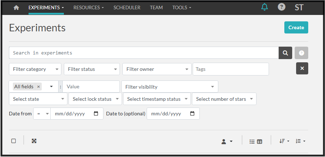Click the magnifier search button
325x157 pixels.
point(285,53)
